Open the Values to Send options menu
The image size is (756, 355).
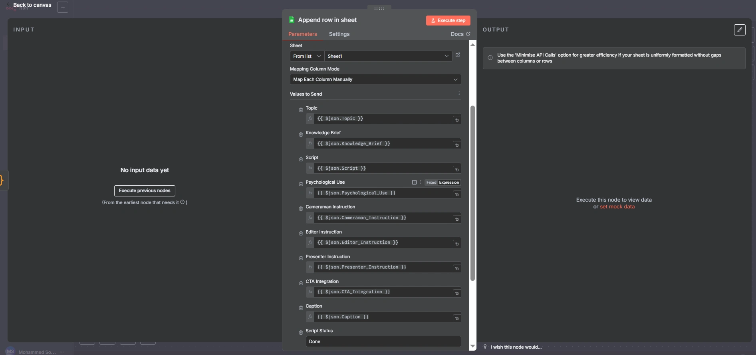click(459, 93)
